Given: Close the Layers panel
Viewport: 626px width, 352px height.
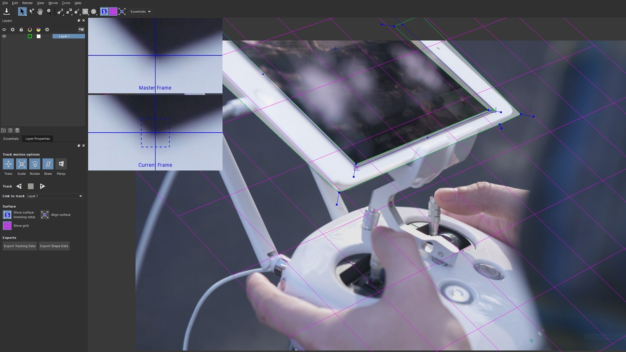Looking at the screenshot, I should 83,21.
